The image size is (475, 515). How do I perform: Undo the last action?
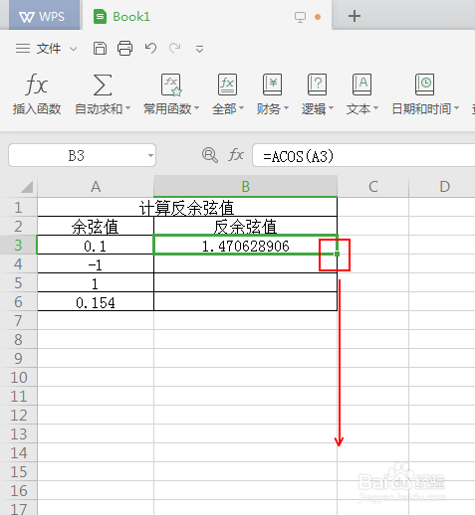[x=150, y=49]
